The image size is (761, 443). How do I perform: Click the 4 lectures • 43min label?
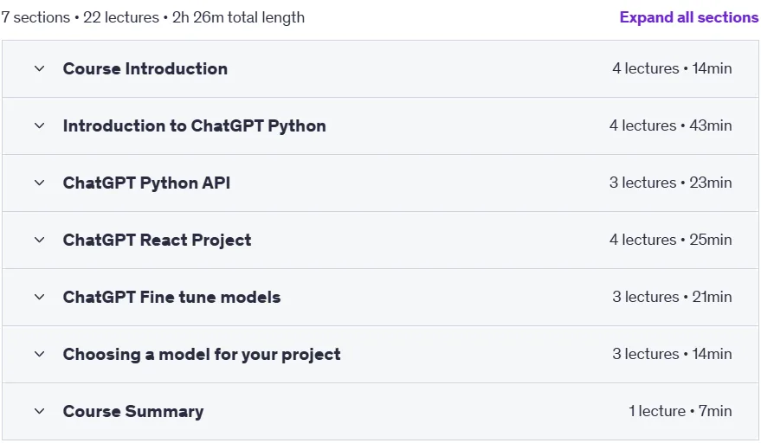click(671, 125)
